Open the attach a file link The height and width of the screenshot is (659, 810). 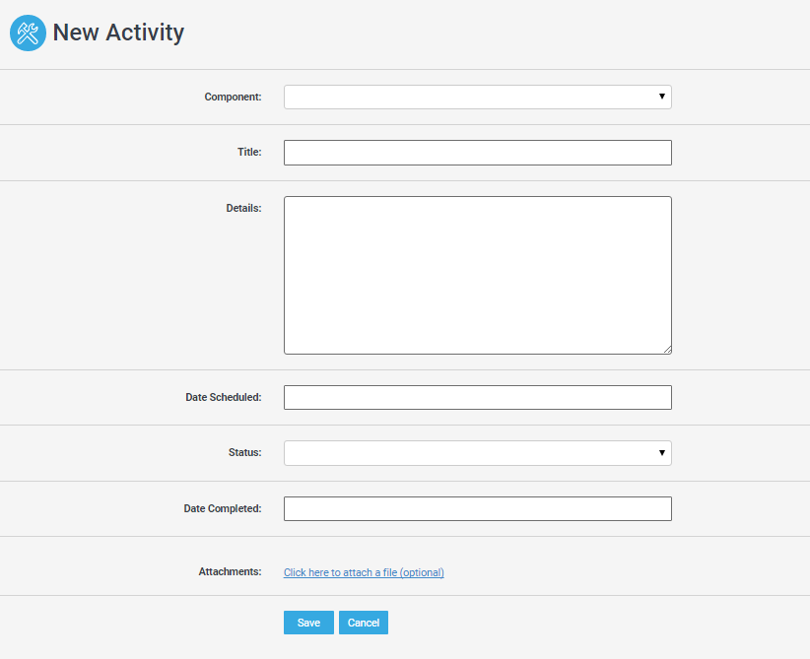(x=364, y=572)
